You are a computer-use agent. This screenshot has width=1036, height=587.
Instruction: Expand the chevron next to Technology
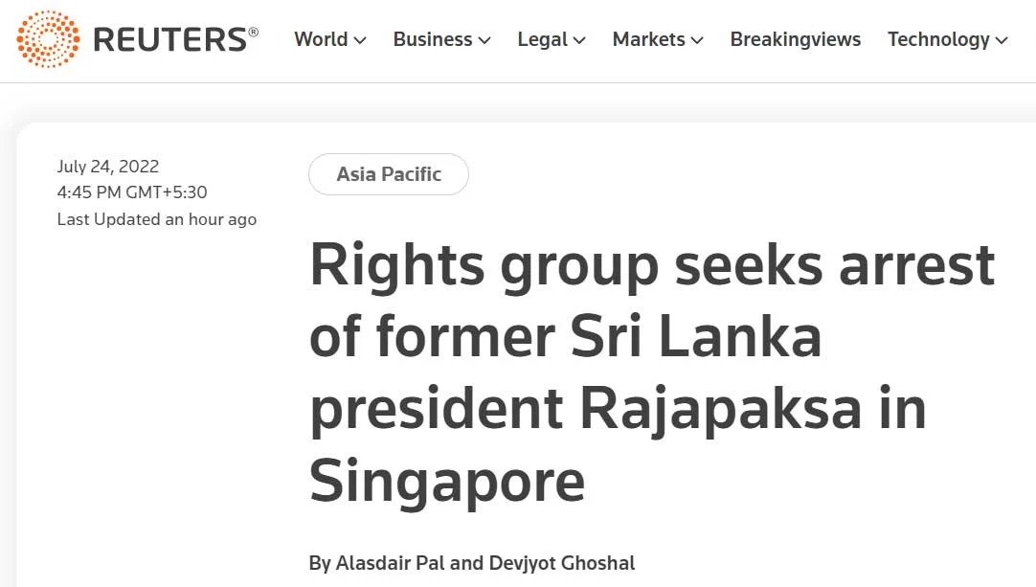[1002, 40]
